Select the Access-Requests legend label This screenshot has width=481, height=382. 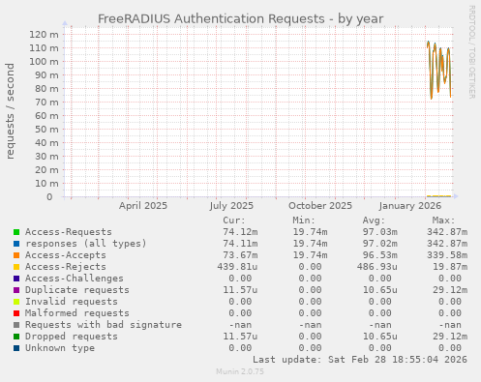pos(69,232)
